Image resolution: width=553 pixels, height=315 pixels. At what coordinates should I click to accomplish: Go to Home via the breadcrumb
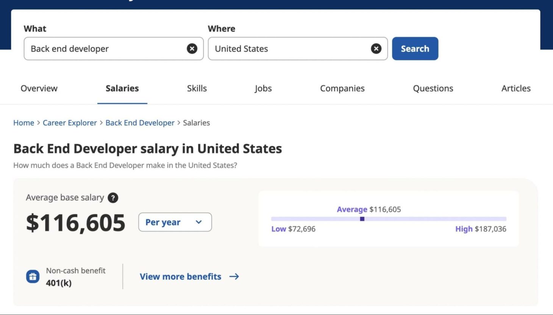pos(23,123)
